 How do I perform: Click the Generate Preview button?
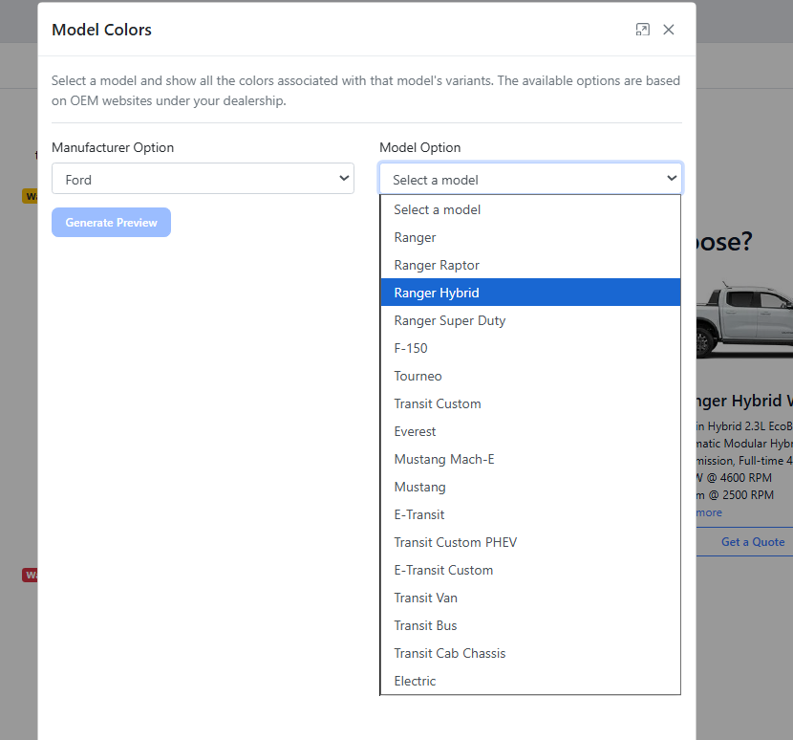(111, 223)
